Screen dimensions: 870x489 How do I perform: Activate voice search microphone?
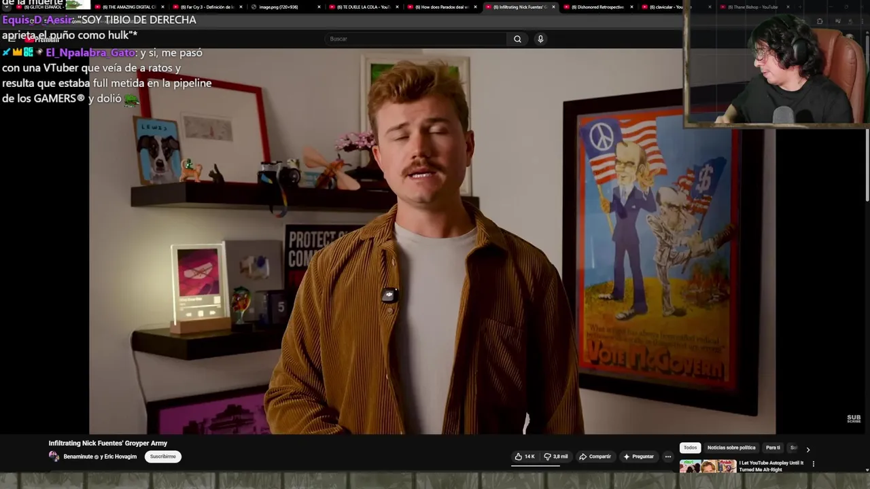(540, 39)
